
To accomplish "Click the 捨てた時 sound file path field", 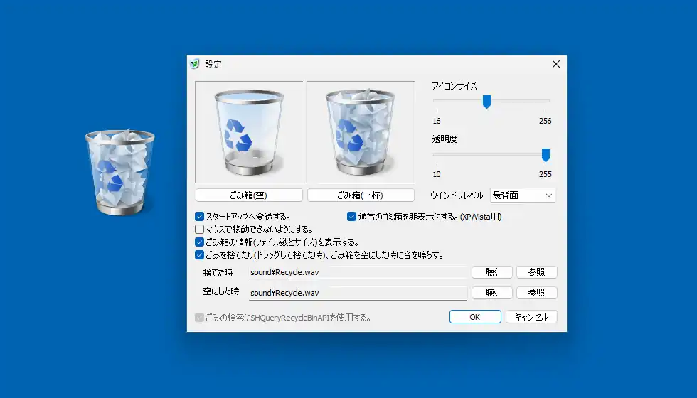I will pyautogui.click(x=358, y=272).
